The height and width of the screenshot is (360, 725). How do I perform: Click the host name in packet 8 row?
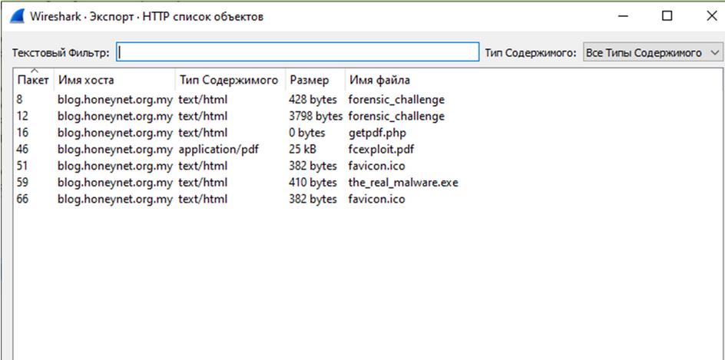[x=115, y=99]
